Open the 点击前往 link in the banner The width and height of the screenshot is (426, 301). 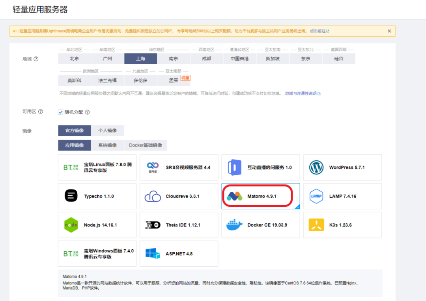tap(319, 31)
